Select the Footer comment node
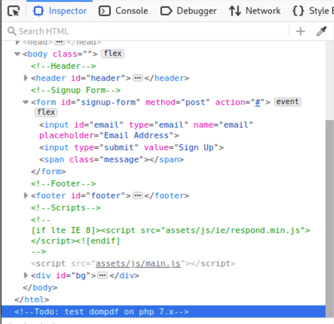Screen dimensions: 334x324 [63, 184]
